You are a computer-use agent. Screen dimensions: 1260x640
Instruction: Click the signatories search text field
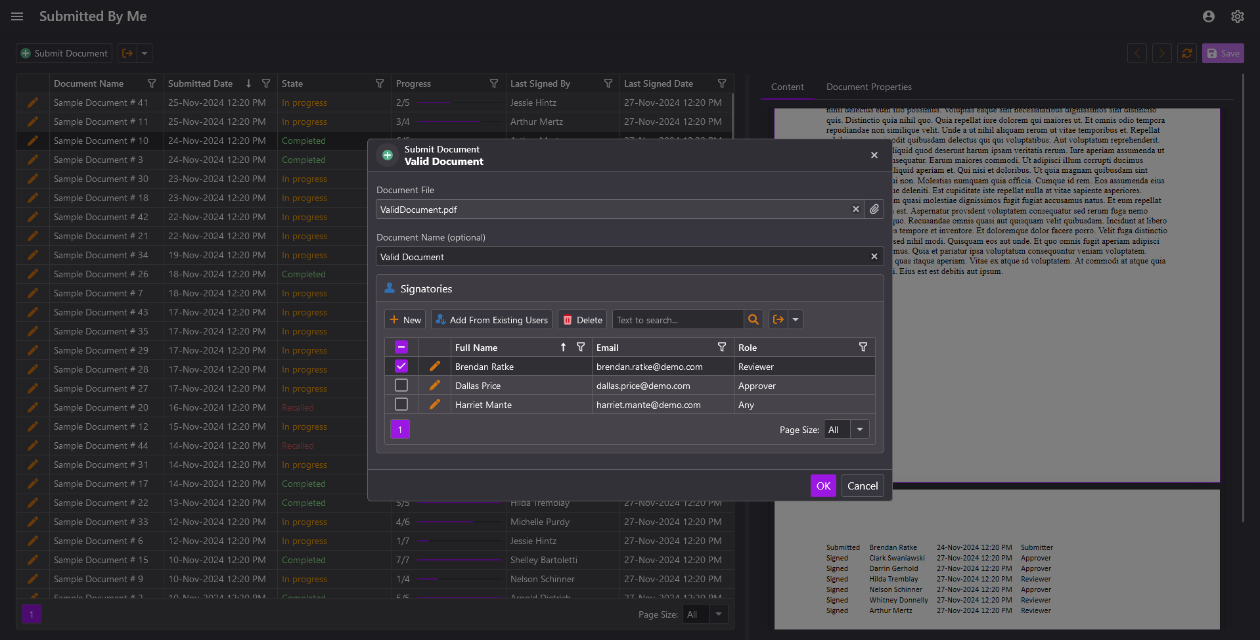pos(677,319)
